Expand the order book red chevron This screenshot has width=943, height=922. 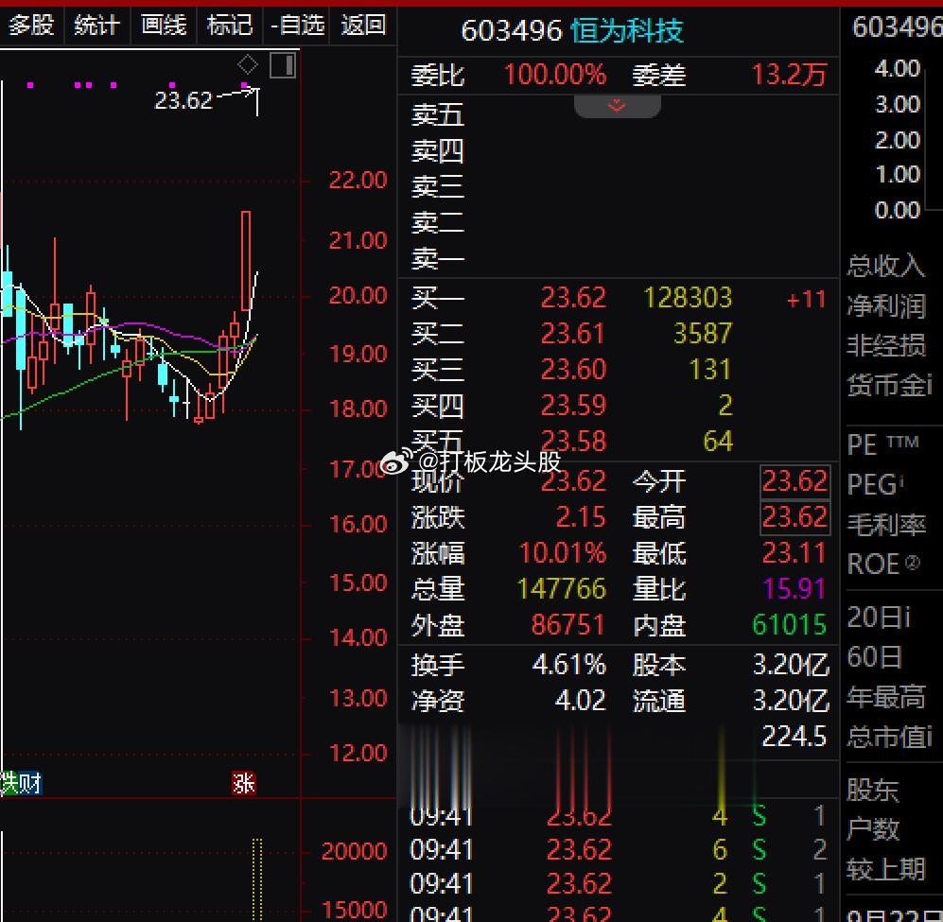[617, 107]
